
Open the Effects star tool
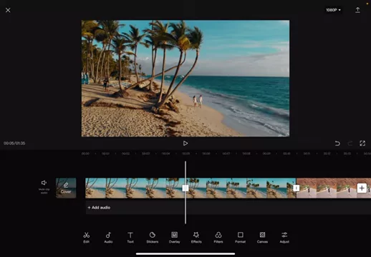[x=196, y=238]
